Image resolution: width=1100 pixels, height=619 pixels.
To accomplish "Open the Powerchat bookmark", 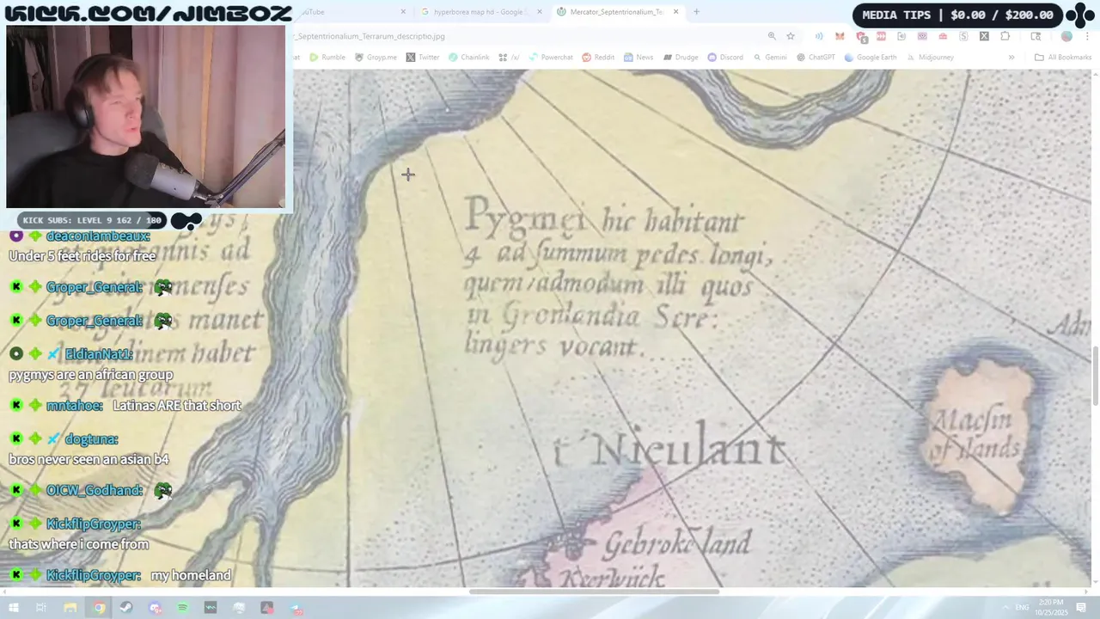I will click(x=550, y=58).
